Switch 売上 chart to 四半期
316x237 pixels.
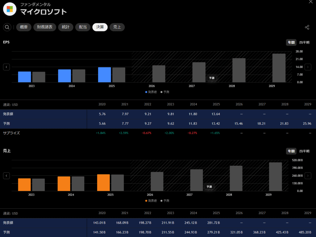tap(304, 151)
